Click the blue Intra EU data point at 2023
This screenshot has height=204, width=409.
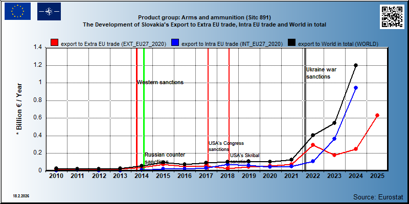pyautogui.click(x=334, y=139)
